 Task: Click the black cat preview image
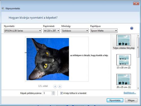click(x=48, y=59)
